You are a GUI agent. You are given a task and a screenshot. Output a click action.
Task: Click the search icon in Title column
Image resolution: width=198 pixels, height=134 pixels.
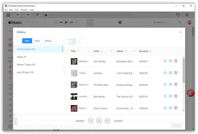click(x=89, y=51)
